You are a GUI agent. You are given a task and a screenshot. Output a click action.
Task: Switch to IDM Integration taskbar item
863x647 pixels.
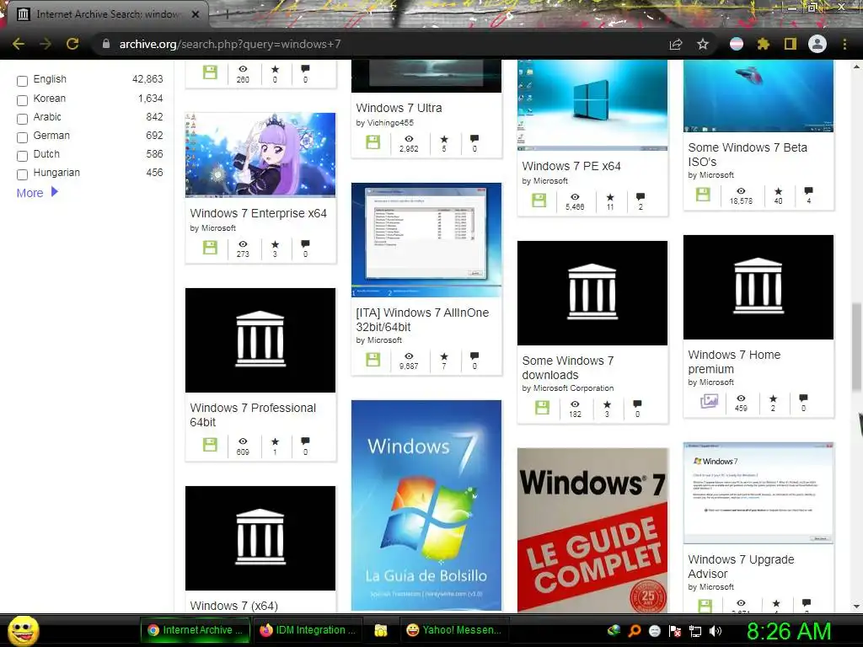click(x=309, y=630)
